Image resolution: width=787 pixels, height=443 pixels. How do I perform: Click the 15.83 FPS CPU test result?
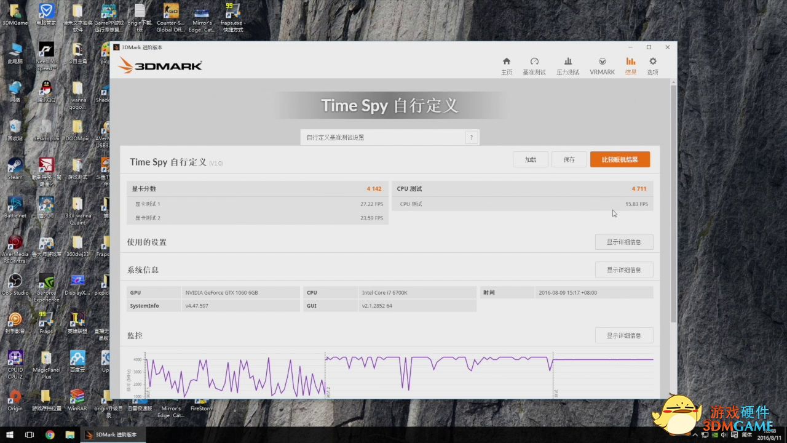[x=636, y=204]
